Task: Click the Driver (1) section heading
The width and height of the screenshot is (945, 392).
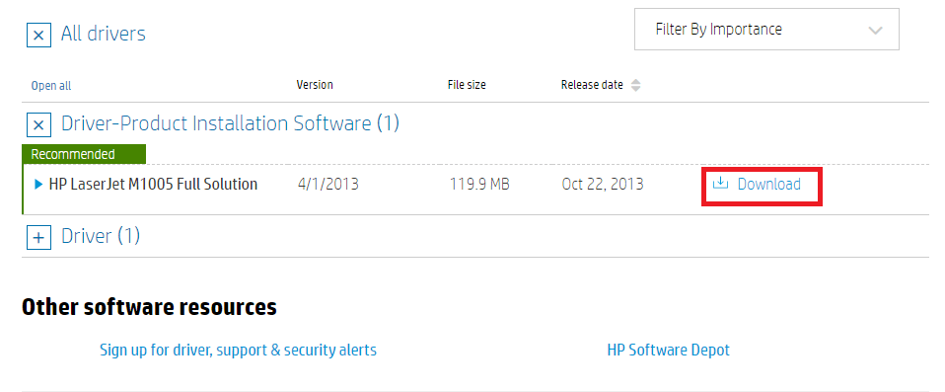Action: pos(101,236)
